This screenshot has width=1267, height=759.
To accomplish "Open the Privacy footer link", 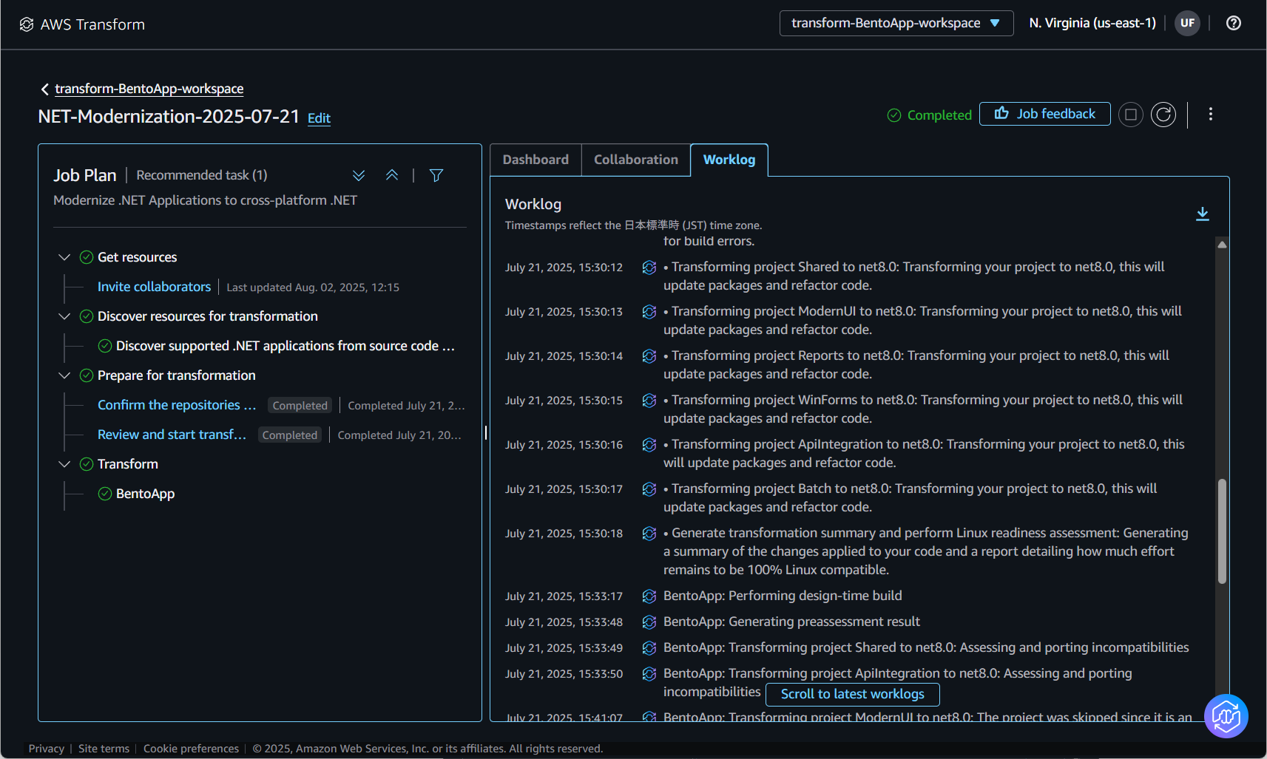I will tap(47, 749).
